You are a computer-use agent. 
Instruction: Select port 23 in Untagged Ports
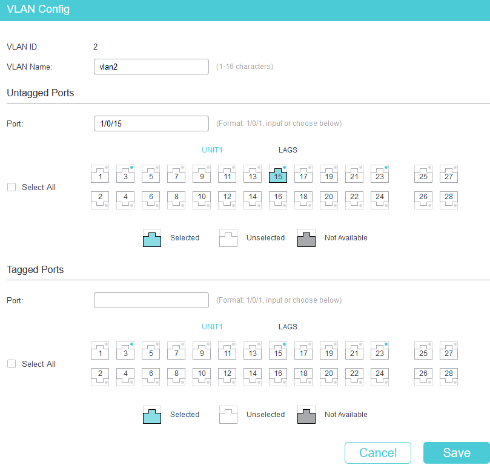coord(380,174)
